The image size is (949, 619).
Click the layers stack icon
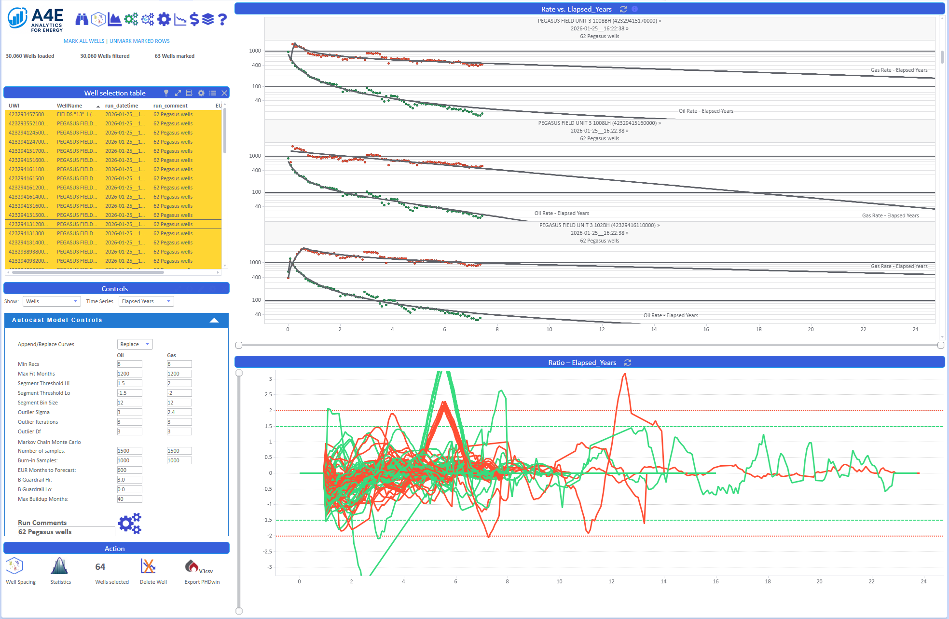208,19
